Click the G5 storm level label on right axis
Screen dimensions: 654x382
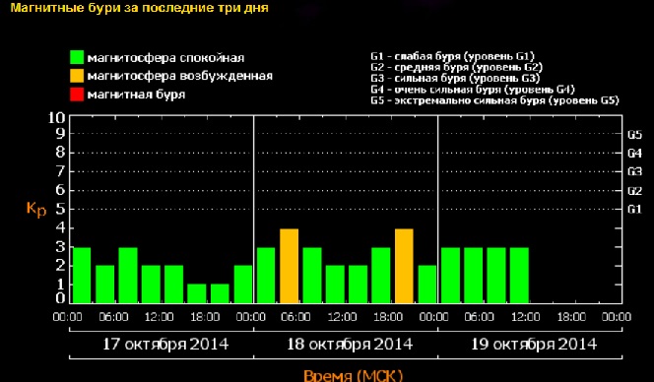click(x=634, y=135)
